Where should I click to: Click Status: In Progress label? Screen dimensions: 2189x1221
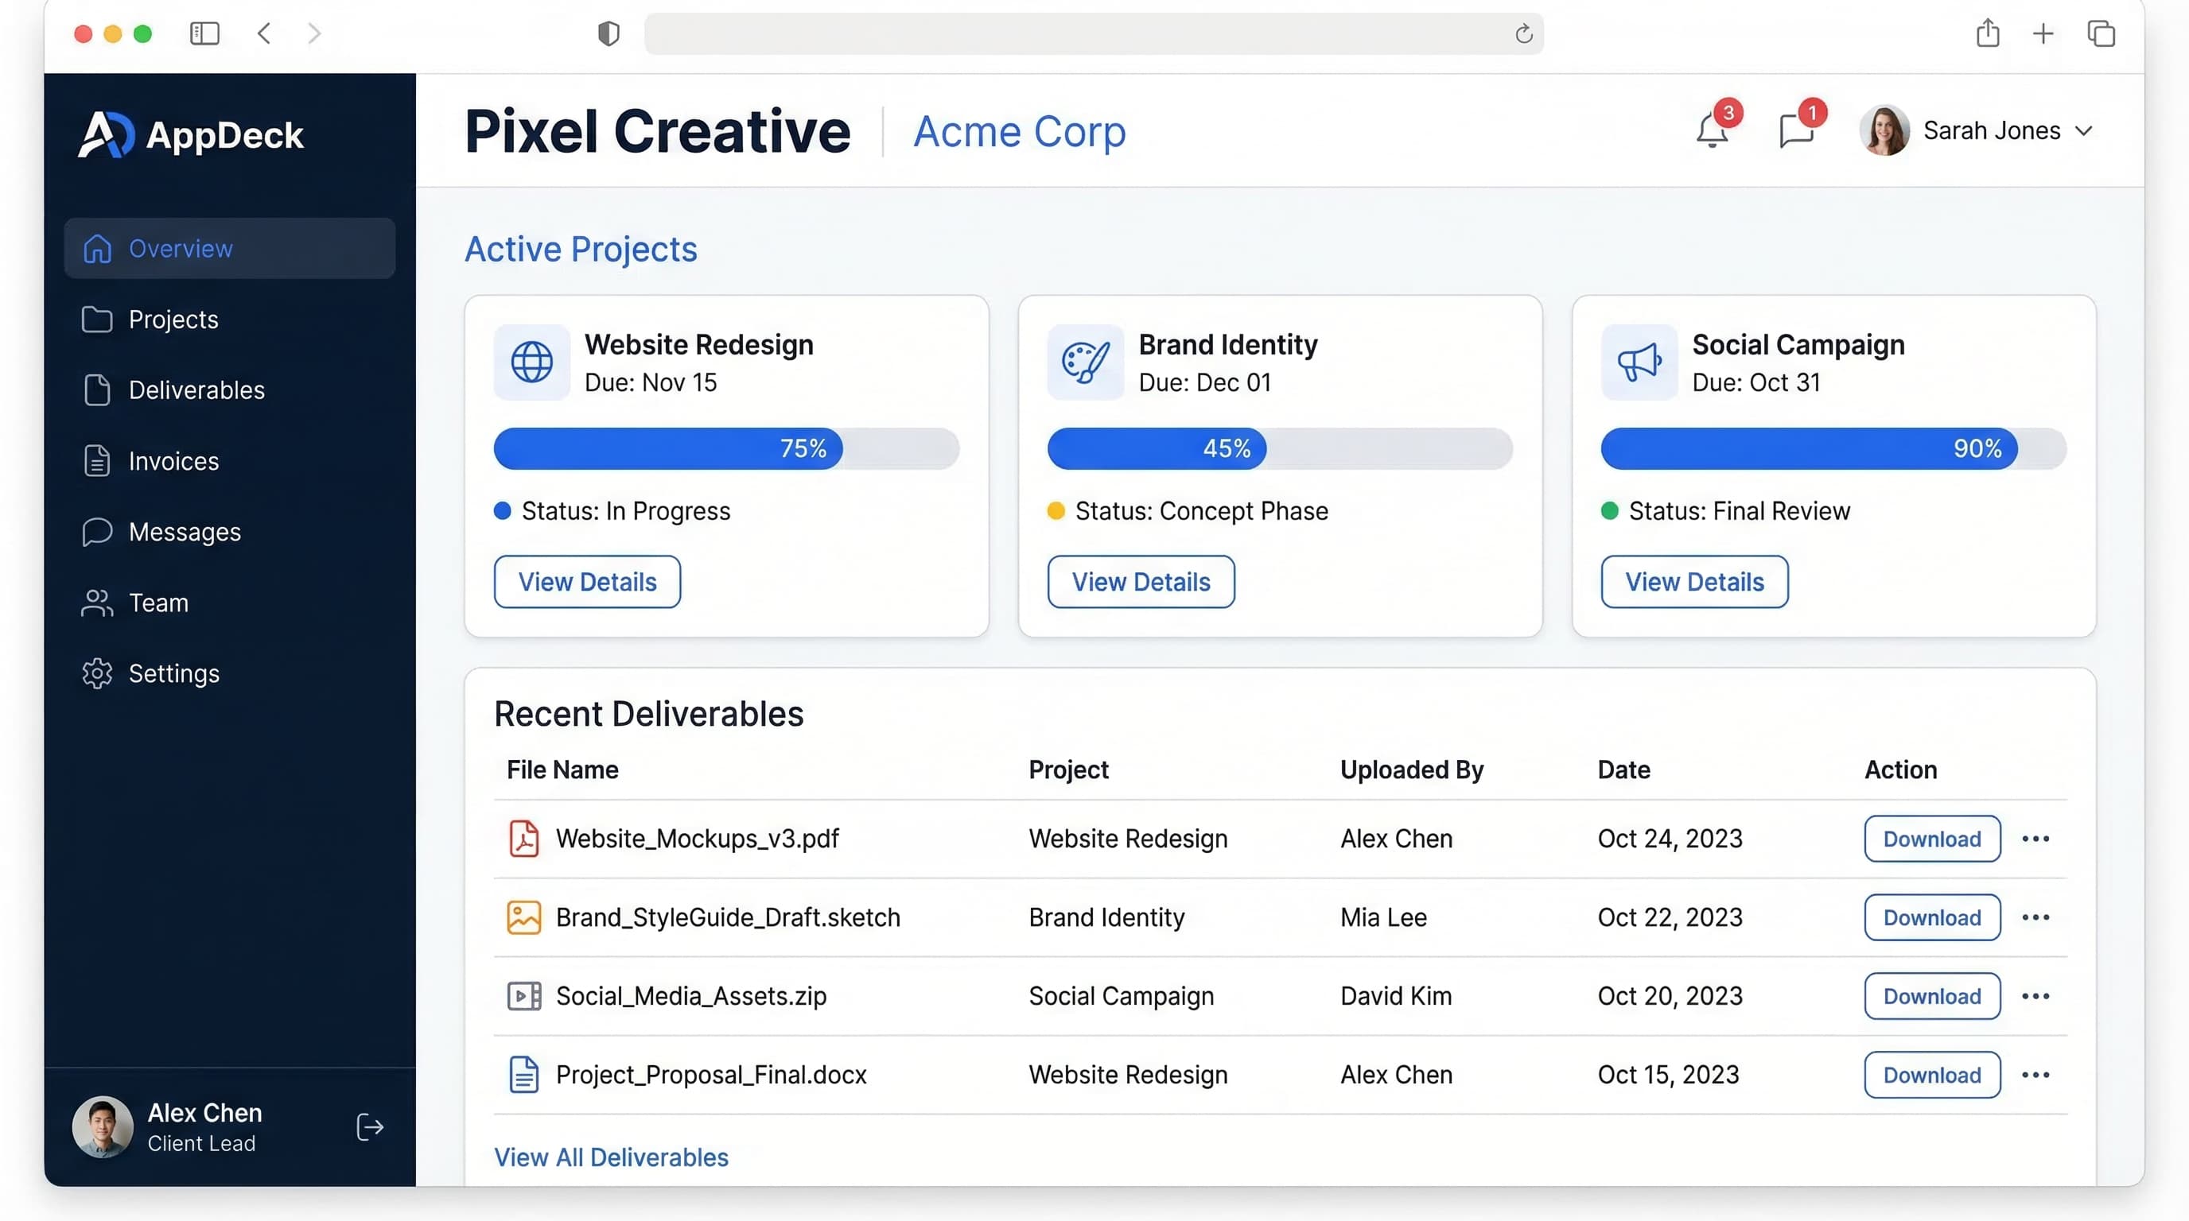pos(625,510)
